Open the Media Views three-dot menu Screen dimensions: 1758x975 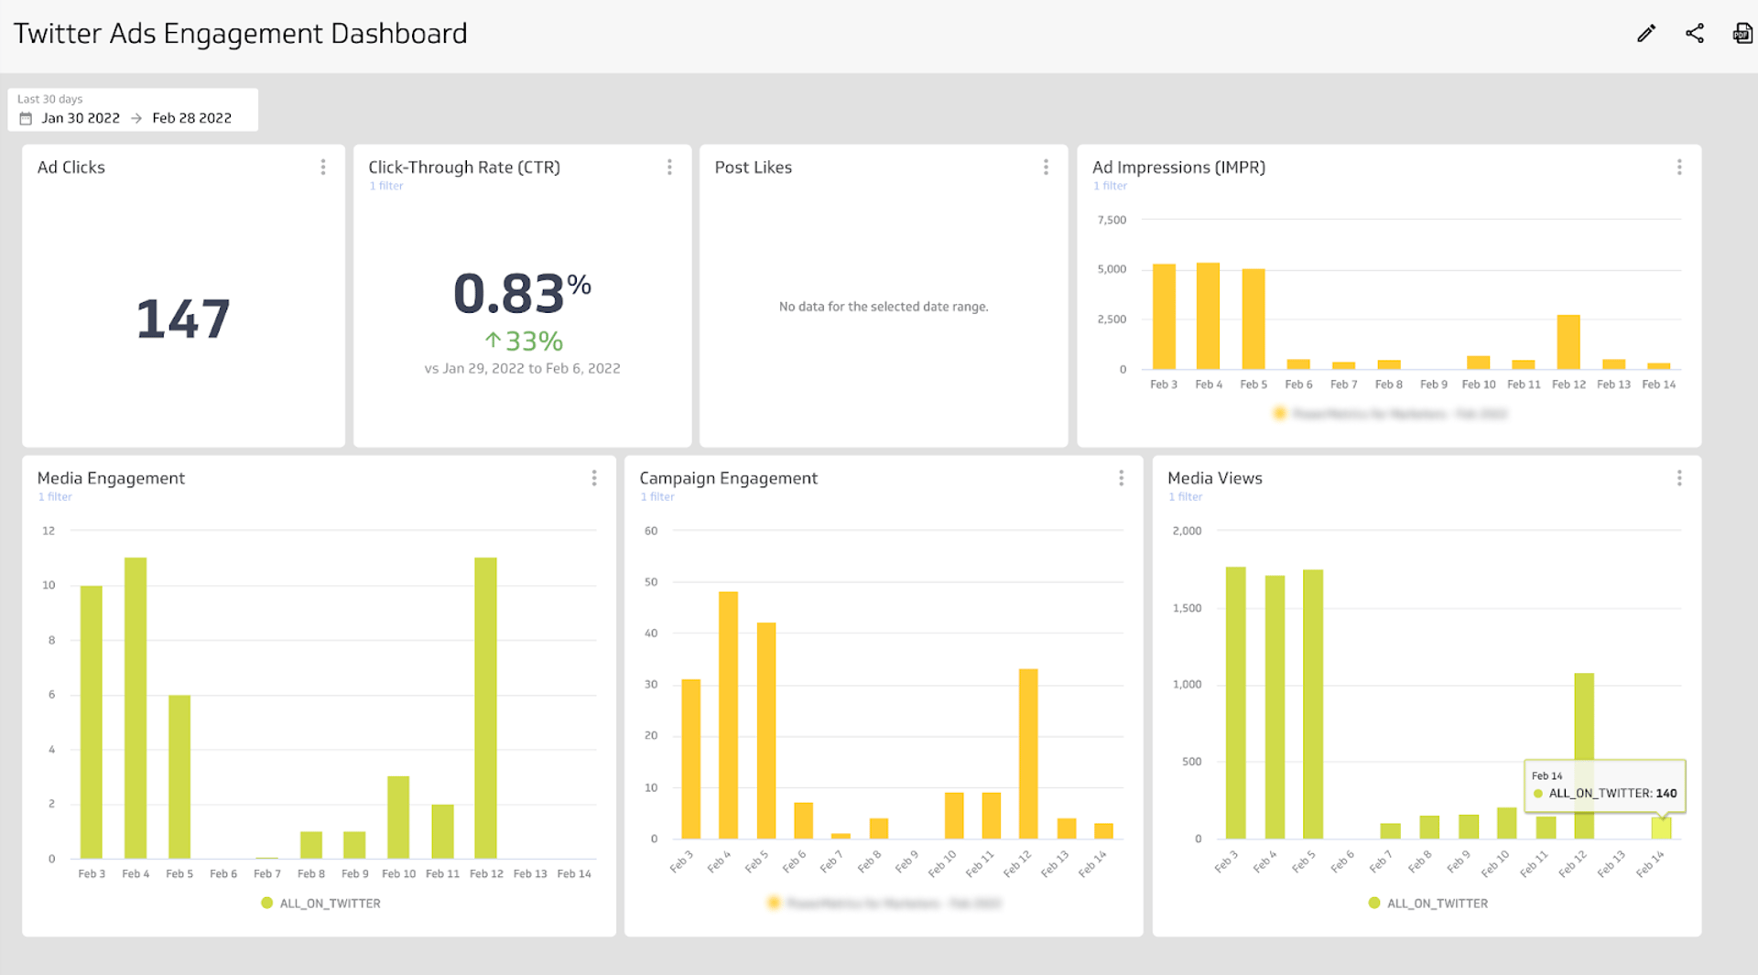pos(1679,478)
